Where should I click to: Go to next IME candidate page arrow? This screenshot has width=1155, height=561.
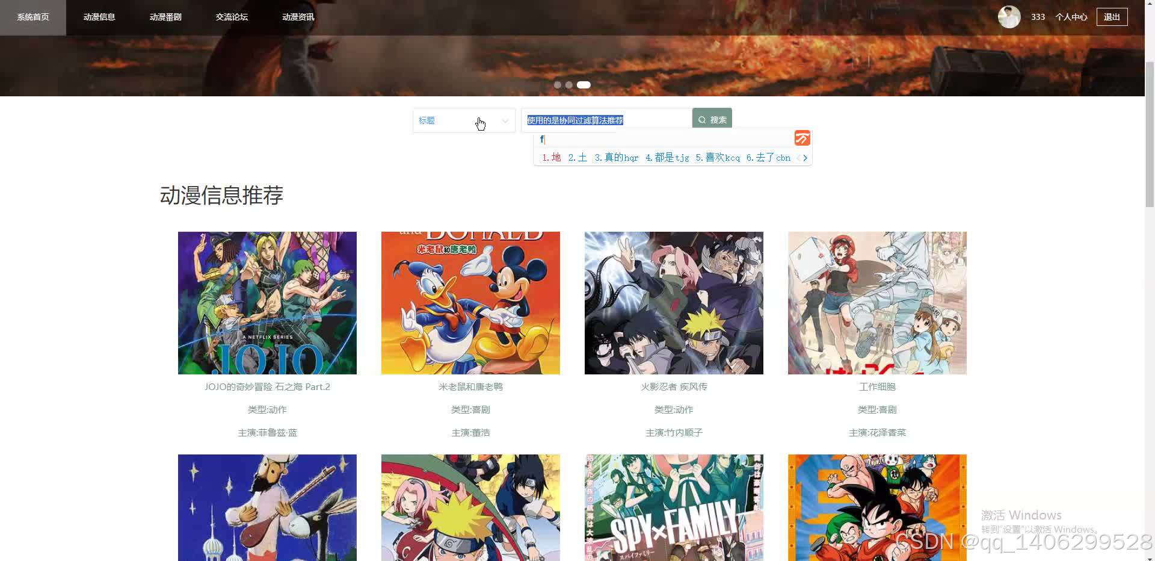[x=805, y=158]
